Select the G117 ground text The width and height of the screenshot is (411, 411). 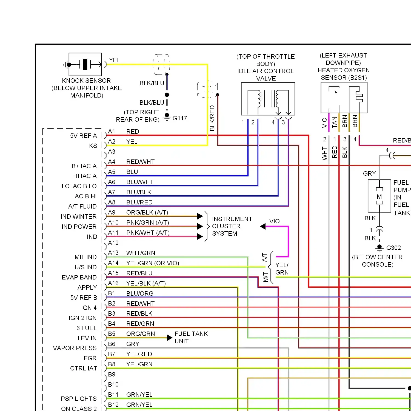(180, 118)
